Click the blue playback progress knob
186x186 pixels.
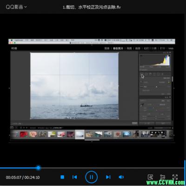tap(38, 168)
